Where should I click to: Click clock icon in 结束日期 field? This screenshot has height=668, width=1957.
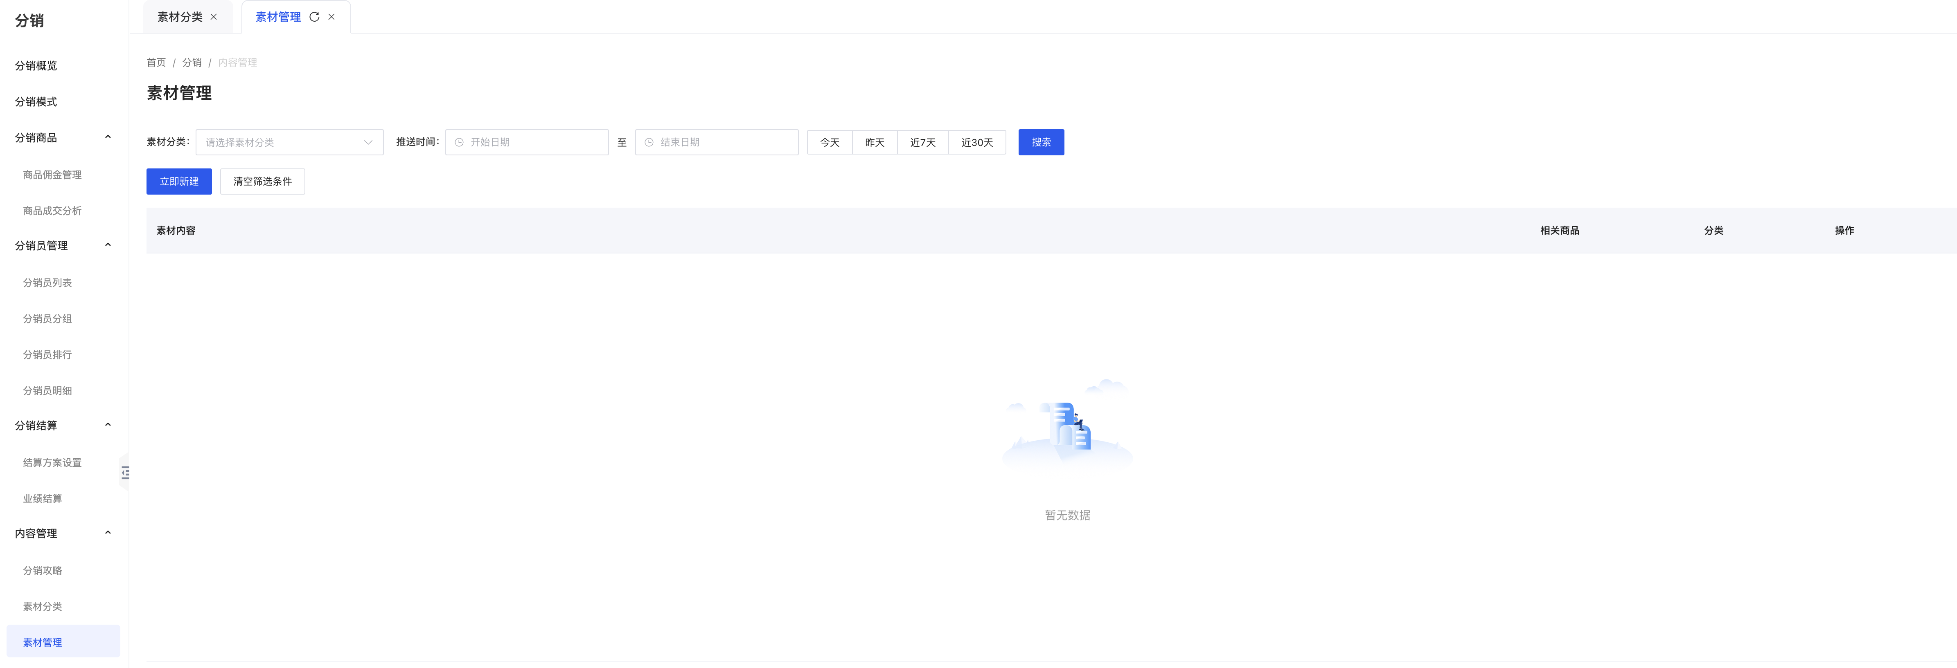tap(649, 143)
